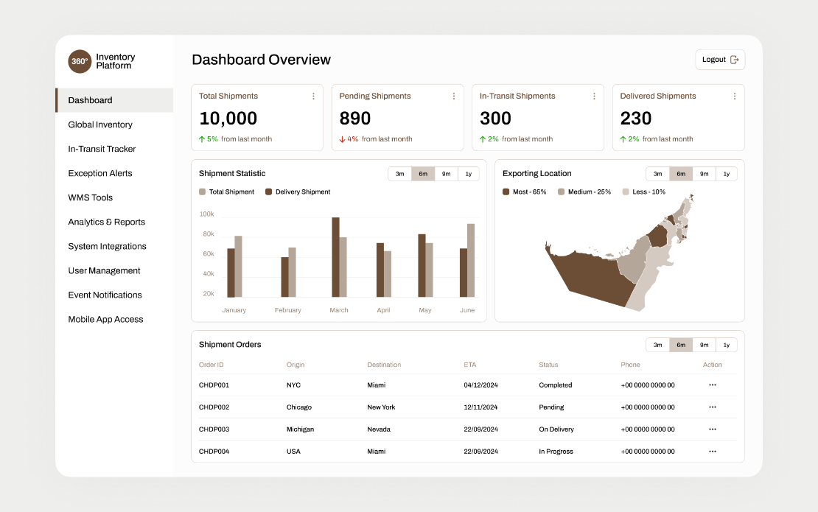
Task: Select 3m range in Exporting Location
Action: click(658, 174)
